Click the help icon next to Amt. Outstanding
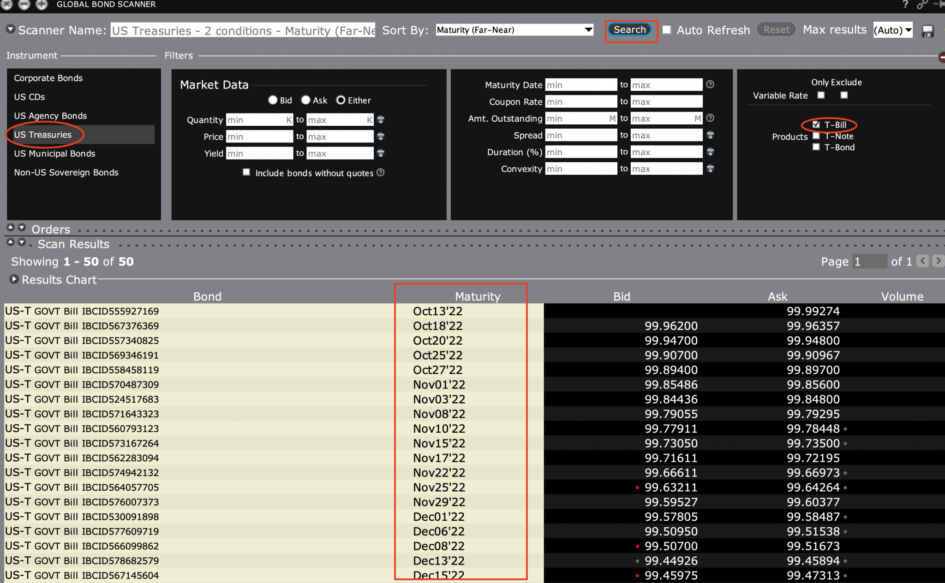 pos(710,118)
